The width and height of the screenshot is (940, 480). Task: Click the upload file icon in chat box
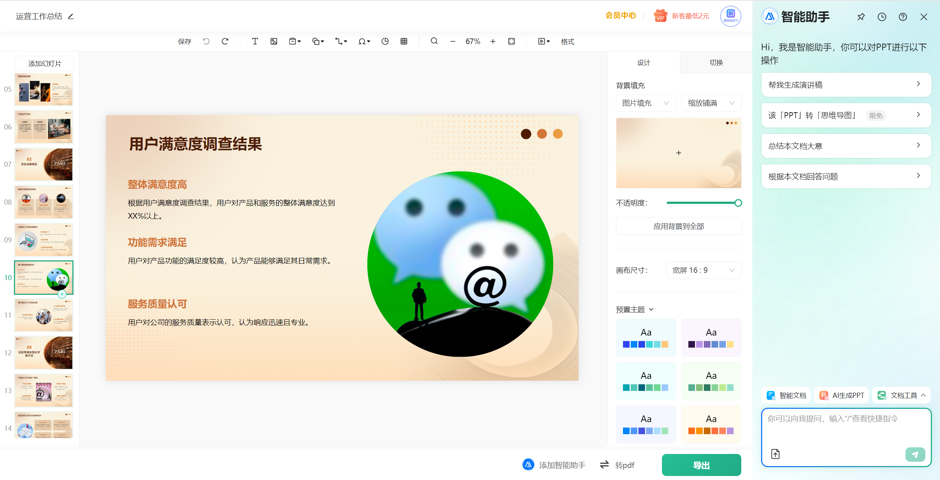(x=775, y=454)
